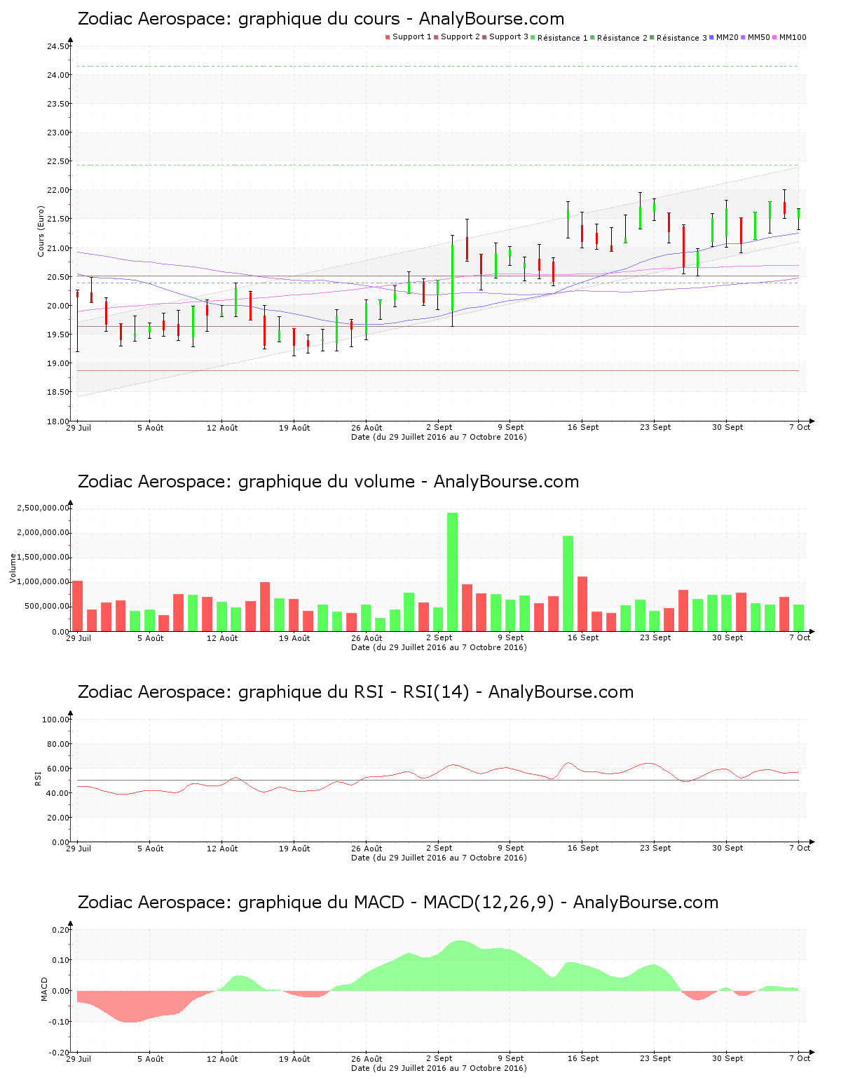The image size is (841, 1087).
Task: Click the 0.20 MACD axis value
Action: [60, 930]
